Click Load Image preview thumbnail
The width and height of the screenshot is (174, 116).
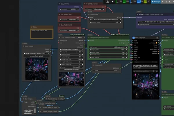(x=37, y=69)
